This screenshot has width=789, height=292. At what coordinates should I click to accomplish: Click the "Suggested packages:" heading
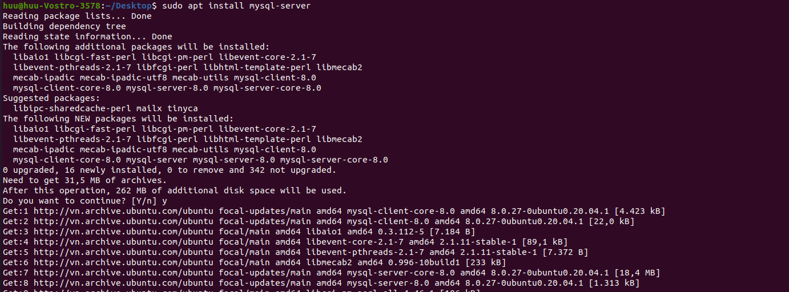pos(49,98)
